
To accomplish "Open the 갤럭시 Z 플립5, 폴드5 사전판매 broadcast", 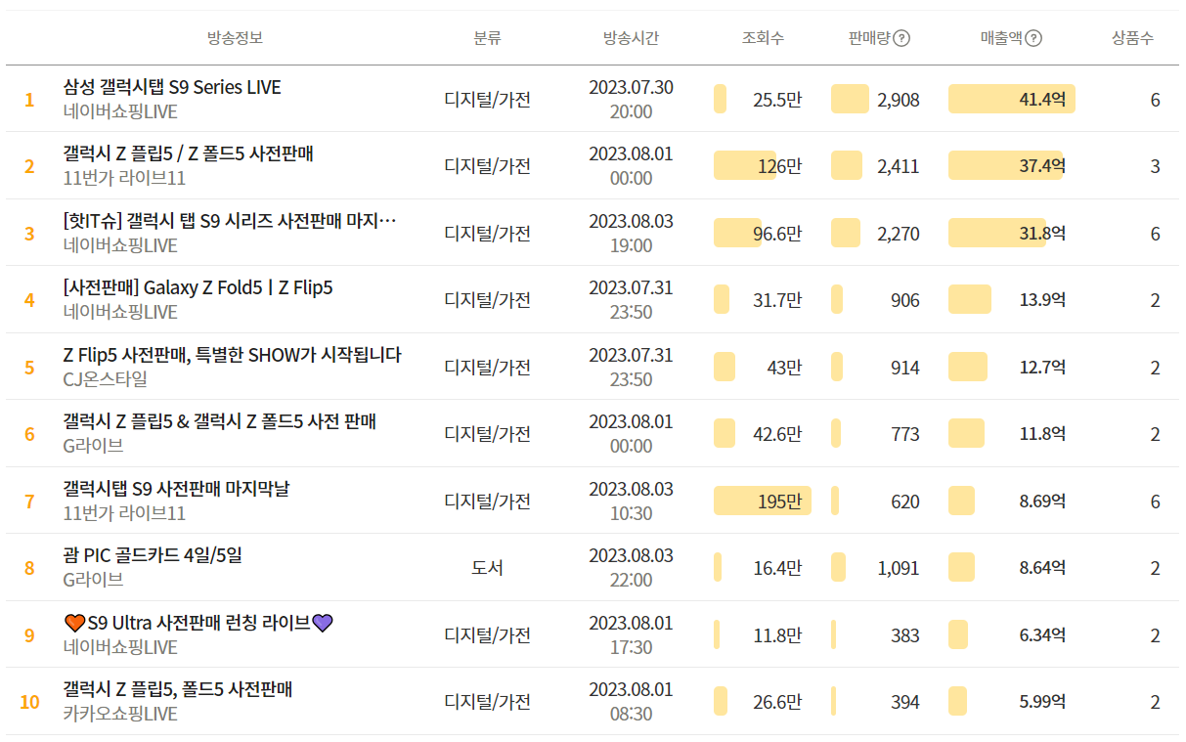I will point(177,689).
